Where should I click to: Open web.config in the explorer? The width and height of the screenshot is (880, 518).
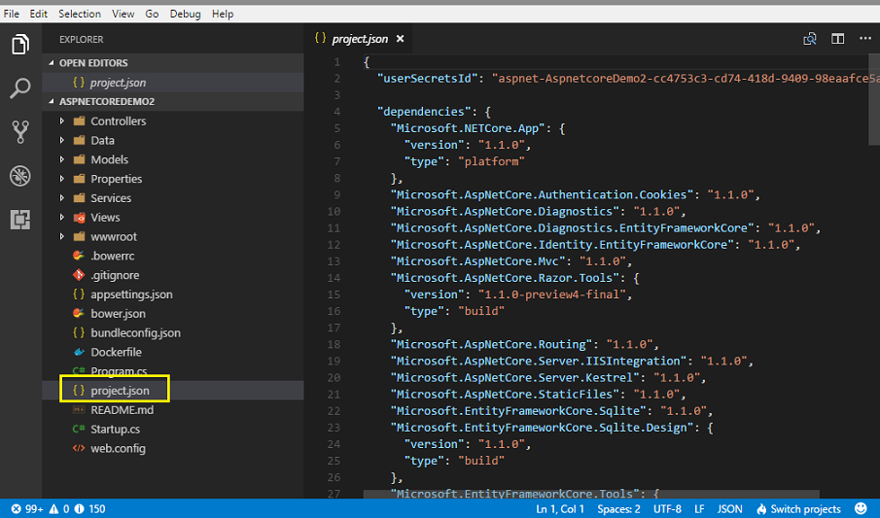pyautogui.click(x=118, y=448)
